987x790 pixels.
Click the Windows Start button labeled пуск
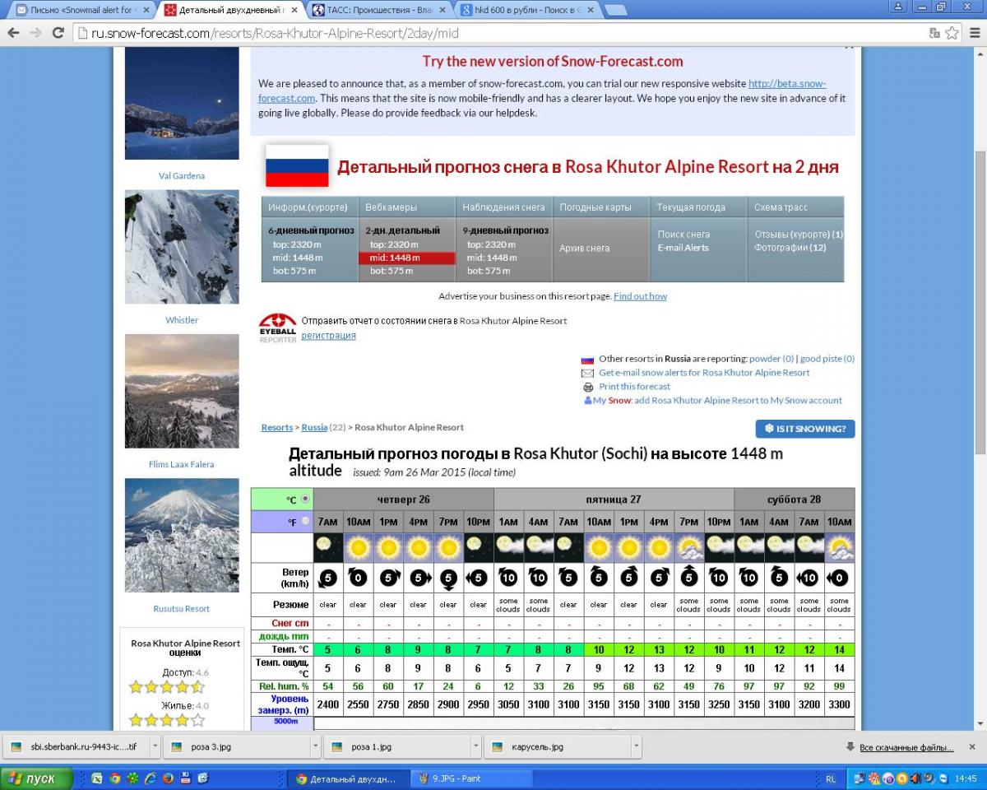(x=37, y=778)
